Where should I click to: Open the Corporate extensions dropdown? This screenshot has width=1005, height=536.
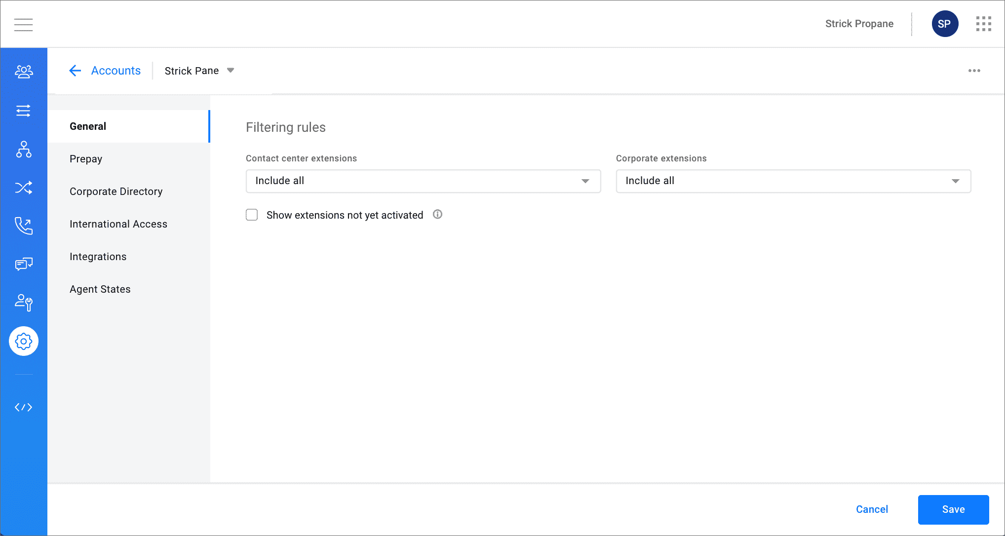(793, 181)
